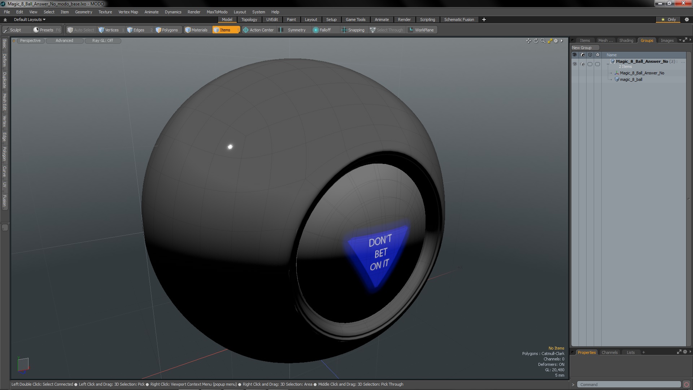The image size is (693, 390).
Task: Click the Ray GL: Off button
Action: coord(103,40)
